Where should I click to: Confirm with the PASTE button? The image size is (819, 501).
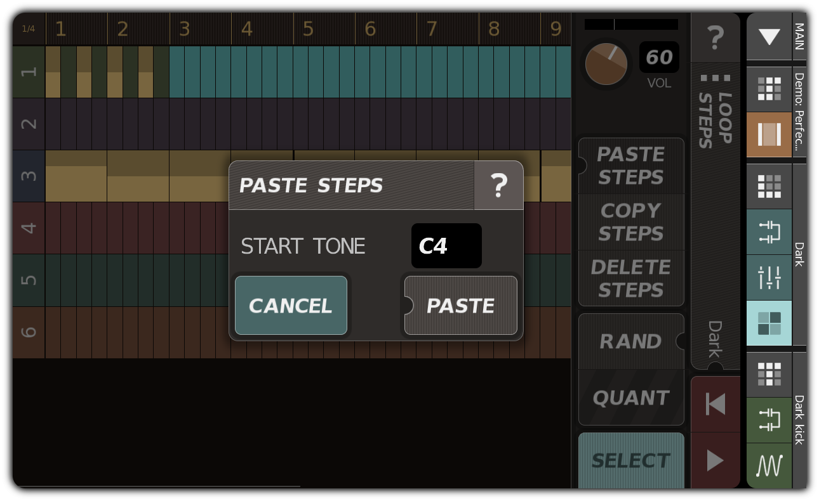pyautogui.click(x=462, y=305)
